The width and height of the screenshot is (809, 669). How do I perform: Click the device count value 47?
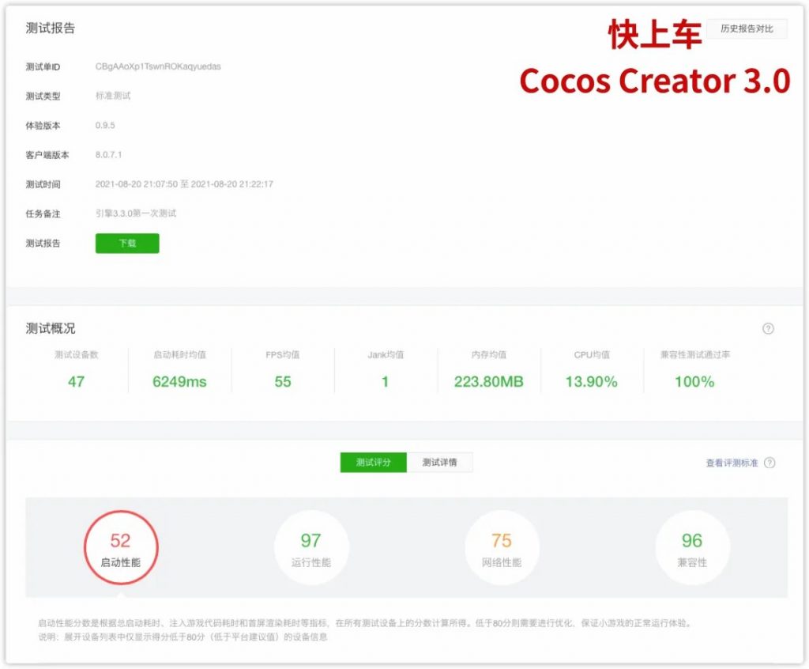[77, 382]
